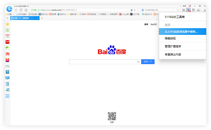Open the blue monitor icon in sidebar
This screenshot has width=211, height=130.
coord(8,78)
